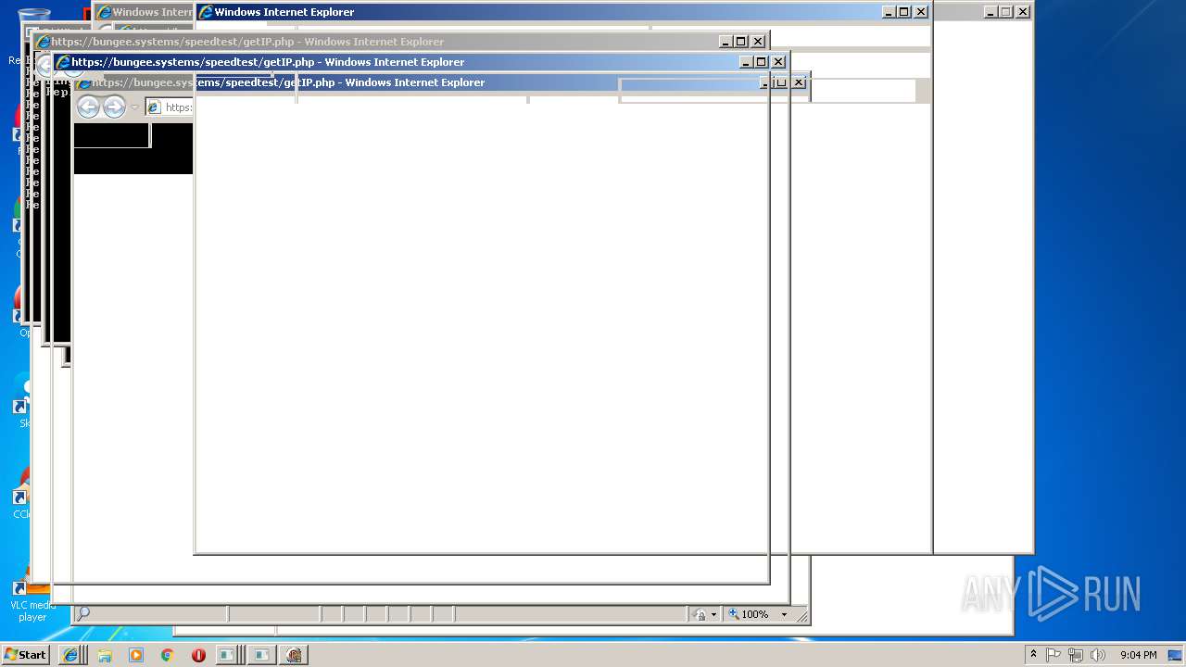
Task: Open the Start menu
Action: click(25, 655)
